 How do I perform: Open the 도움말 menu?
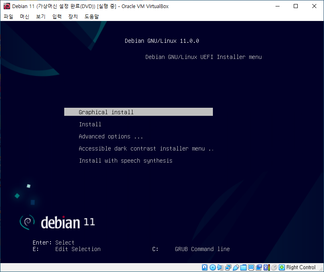click(92, 17)
